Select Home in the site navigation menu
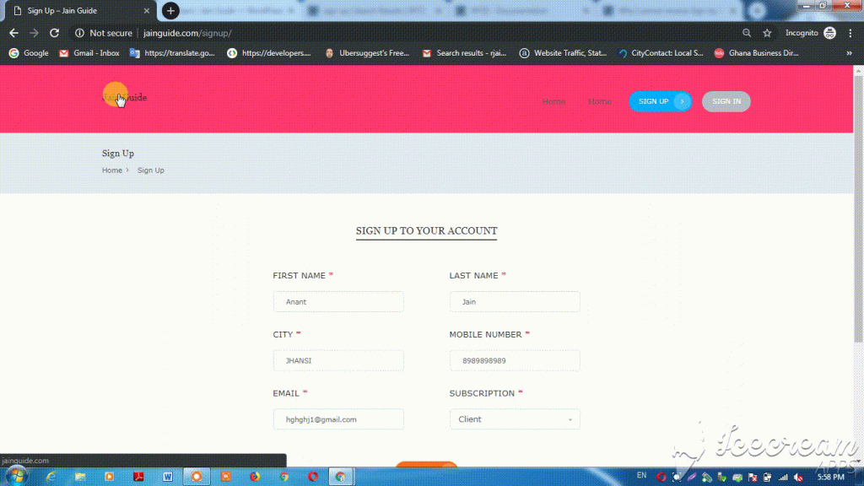 pyautogui.click(x=553, y=101)
